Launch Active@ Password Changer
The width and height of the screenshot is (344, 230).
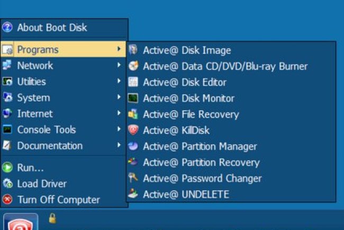(x=231, y=179)
